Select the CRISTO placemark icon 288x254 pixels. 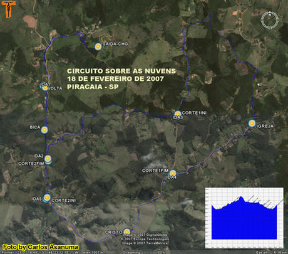(126, 232)
